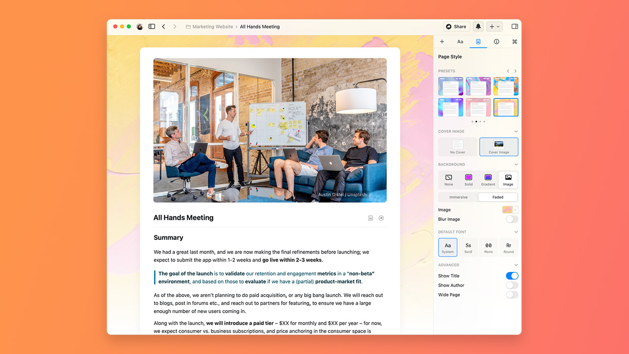Pick the Gradient background option
Viewport: 629px width, 354px height.
pyautogui.click(x=488, y=179)
